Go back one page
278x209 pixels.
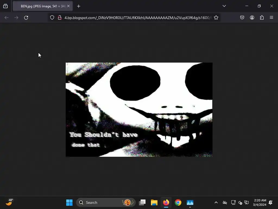coord(7,18)
